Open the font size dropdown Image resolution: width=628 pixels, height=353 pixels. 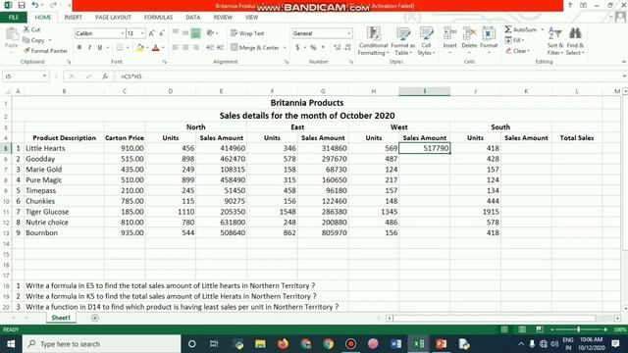(x=142, y=33)
